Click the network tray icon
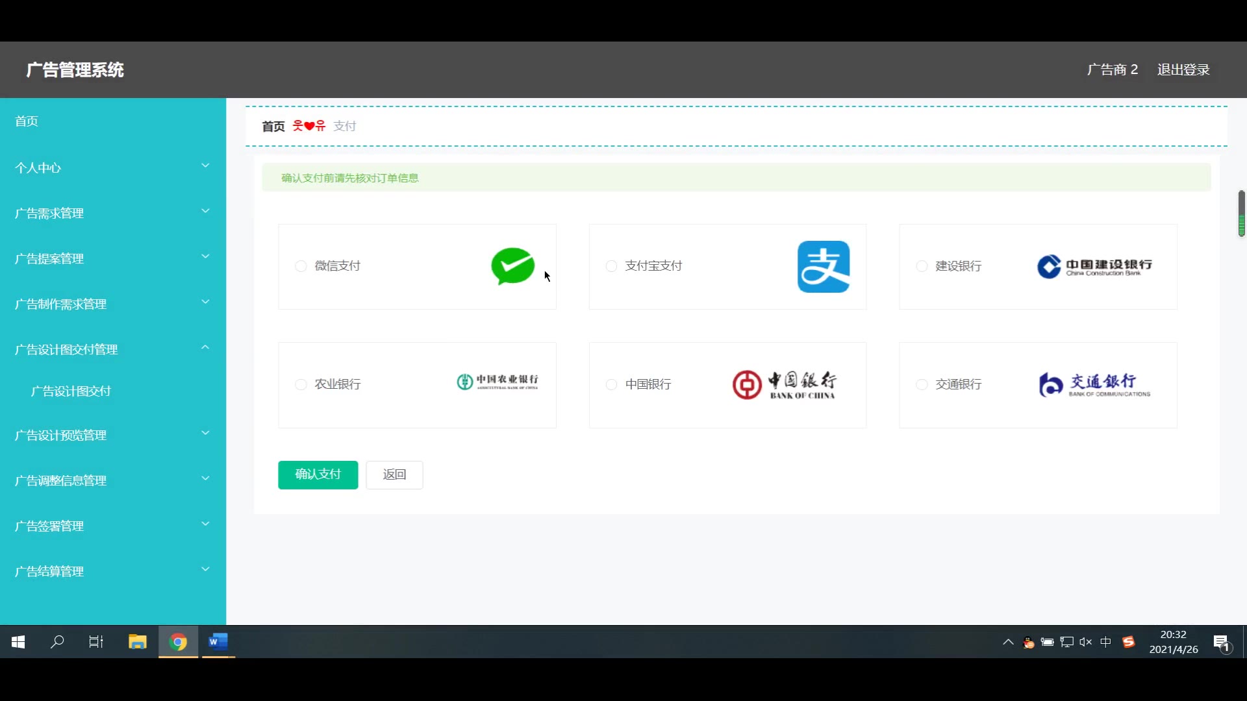 click(1066, 642)
